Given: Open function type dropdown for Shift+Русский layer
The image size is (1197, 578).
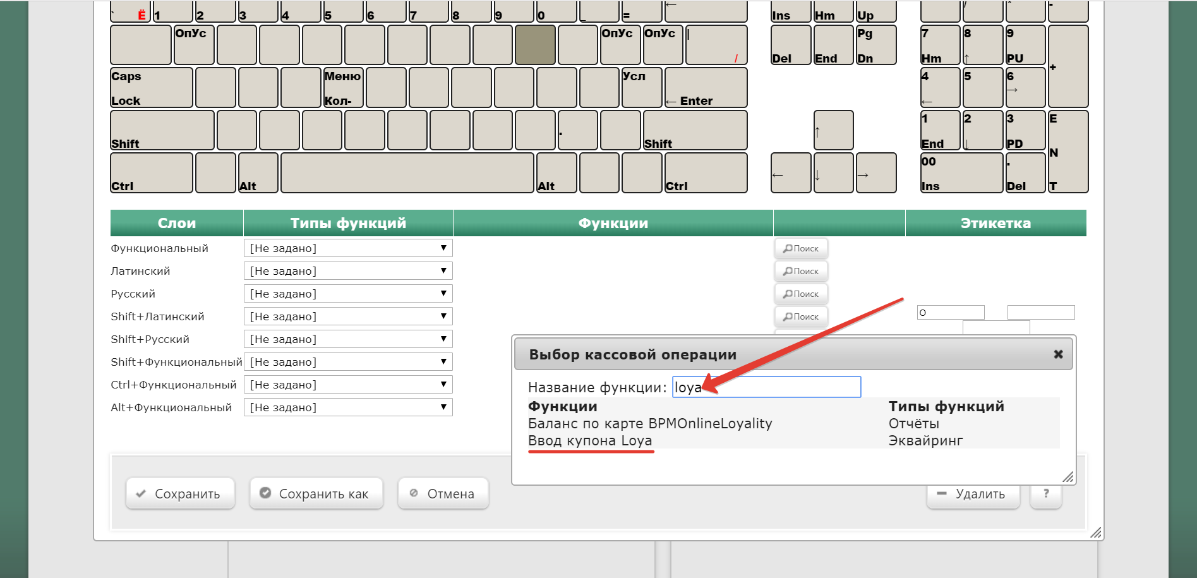Looking at the screenshot, I should 348,339.
